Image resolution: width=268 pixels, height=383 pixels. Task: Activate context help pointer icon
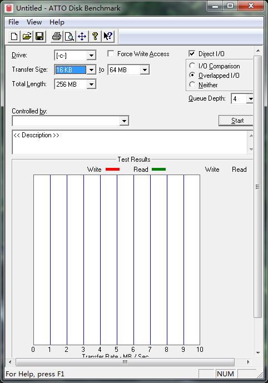108,36
